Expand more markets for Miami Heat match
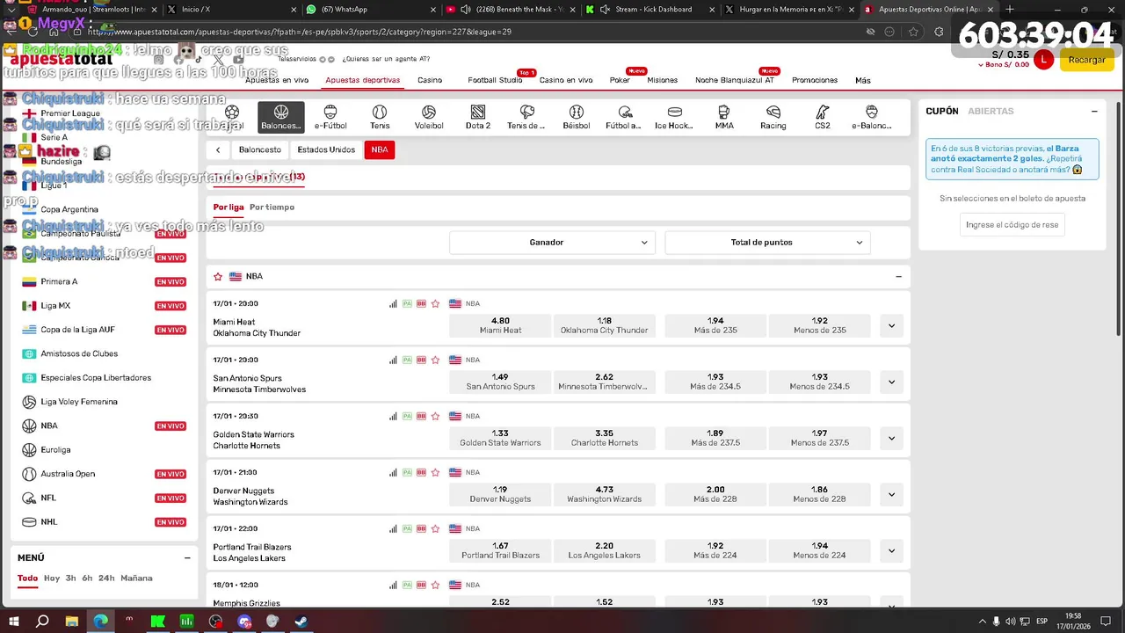The height and width of the screenshot is (633, 1125). [x=891, y=326]
